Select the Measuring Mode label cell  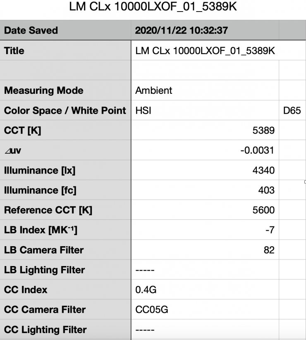click(x=66, y=90)
